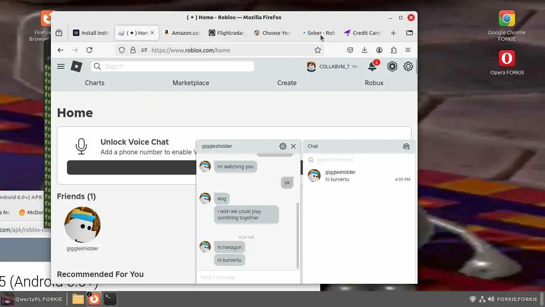Go back using Firefox back arrow
Viewport: 545px width, 307px height.
pos(61,50)
